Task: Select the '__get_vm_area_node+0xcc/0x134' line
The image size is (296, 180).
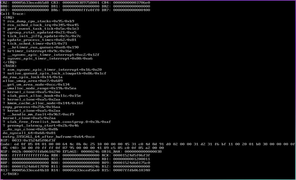Action: click(x=36, y=85)
